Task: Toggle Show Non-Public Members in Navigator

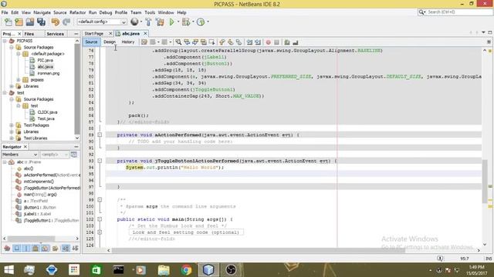Action: pyautogui.click(x=36, y=249)
